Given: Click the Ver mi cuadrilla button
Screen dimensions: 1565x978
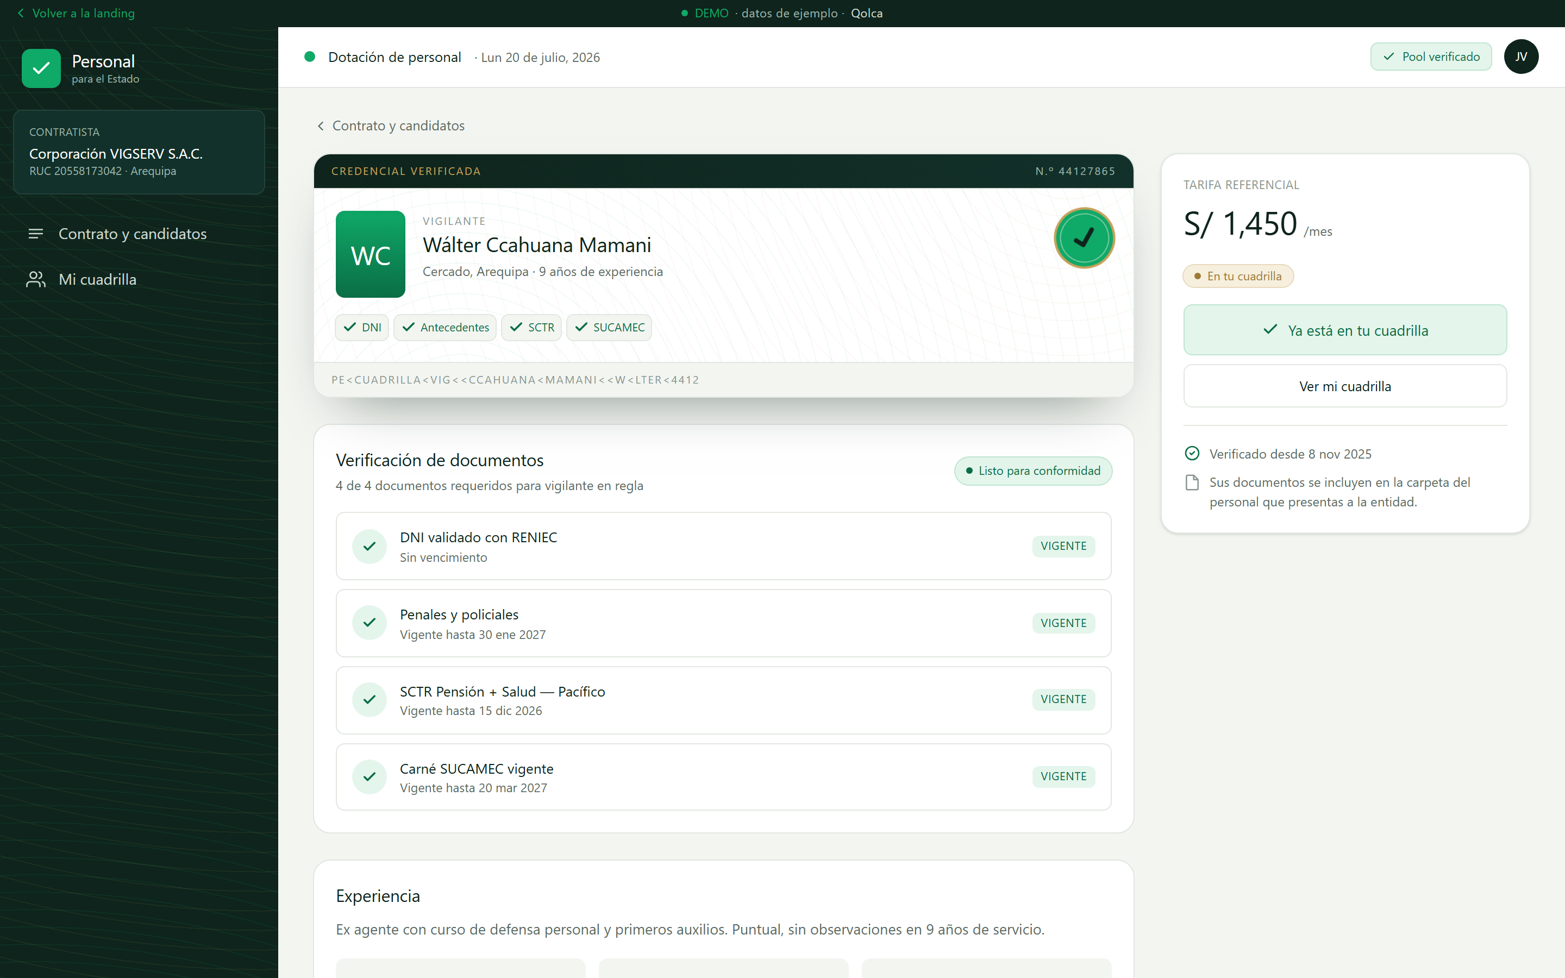Looking at the screenshot, I should click(x=1345, y=386).
